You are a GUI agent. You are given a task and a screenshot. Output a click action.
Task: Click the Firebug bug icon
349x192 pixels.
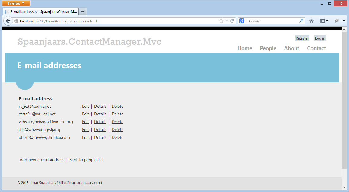click(337, 21)
